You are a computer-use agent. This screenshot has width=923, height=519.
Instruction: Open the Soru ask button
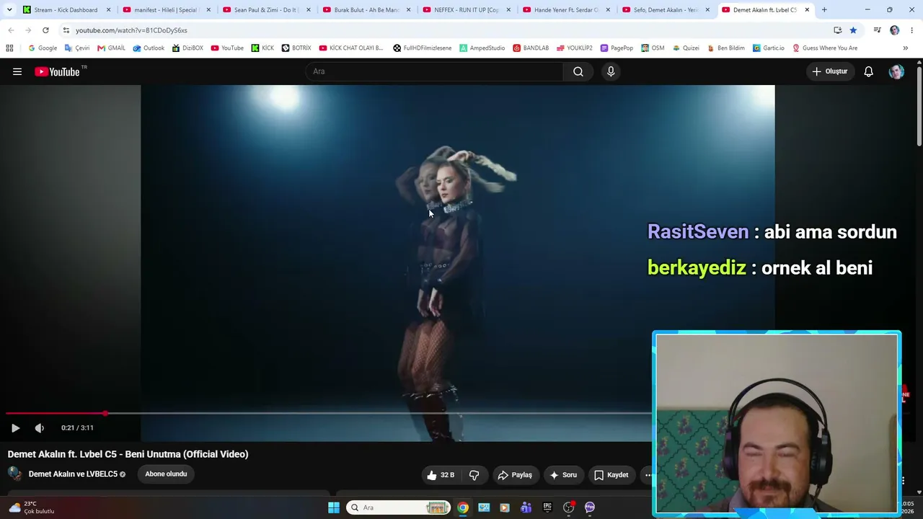click(563, 475)
